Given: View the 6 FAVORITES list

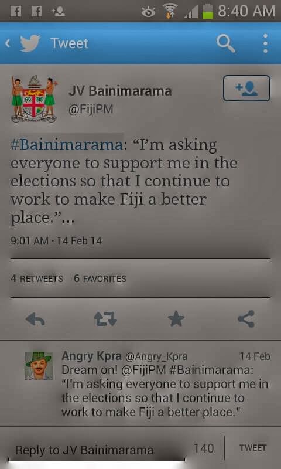Looking at the screenshot, I should coord(100,278).
